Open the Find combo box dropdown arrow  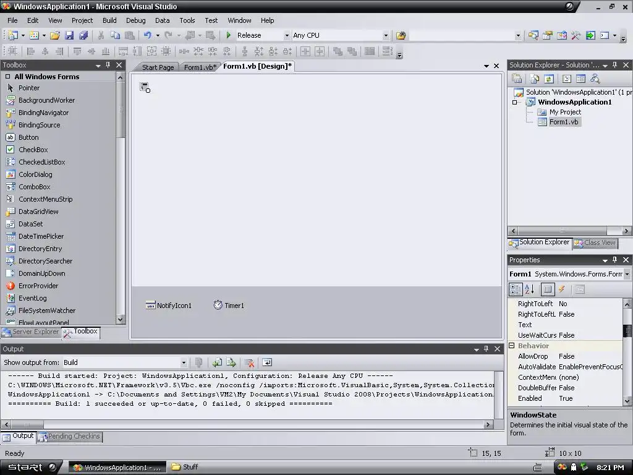518,35
